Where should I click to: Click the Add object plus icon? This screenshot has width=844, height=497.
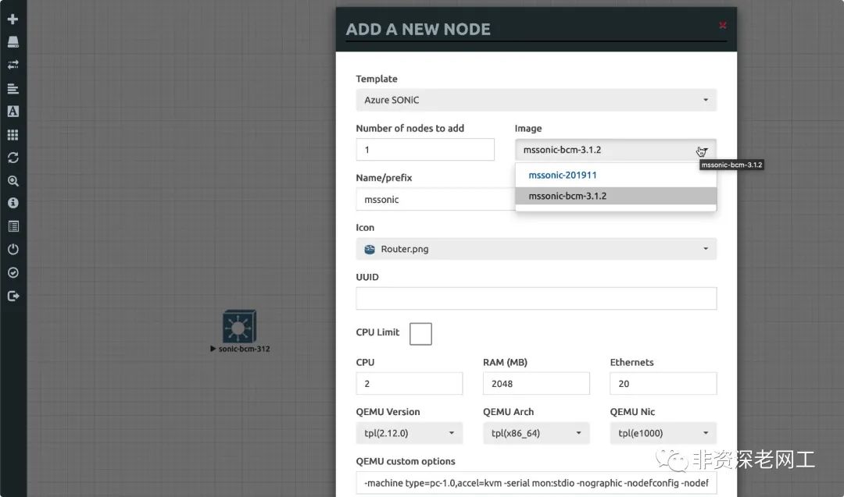13,20
